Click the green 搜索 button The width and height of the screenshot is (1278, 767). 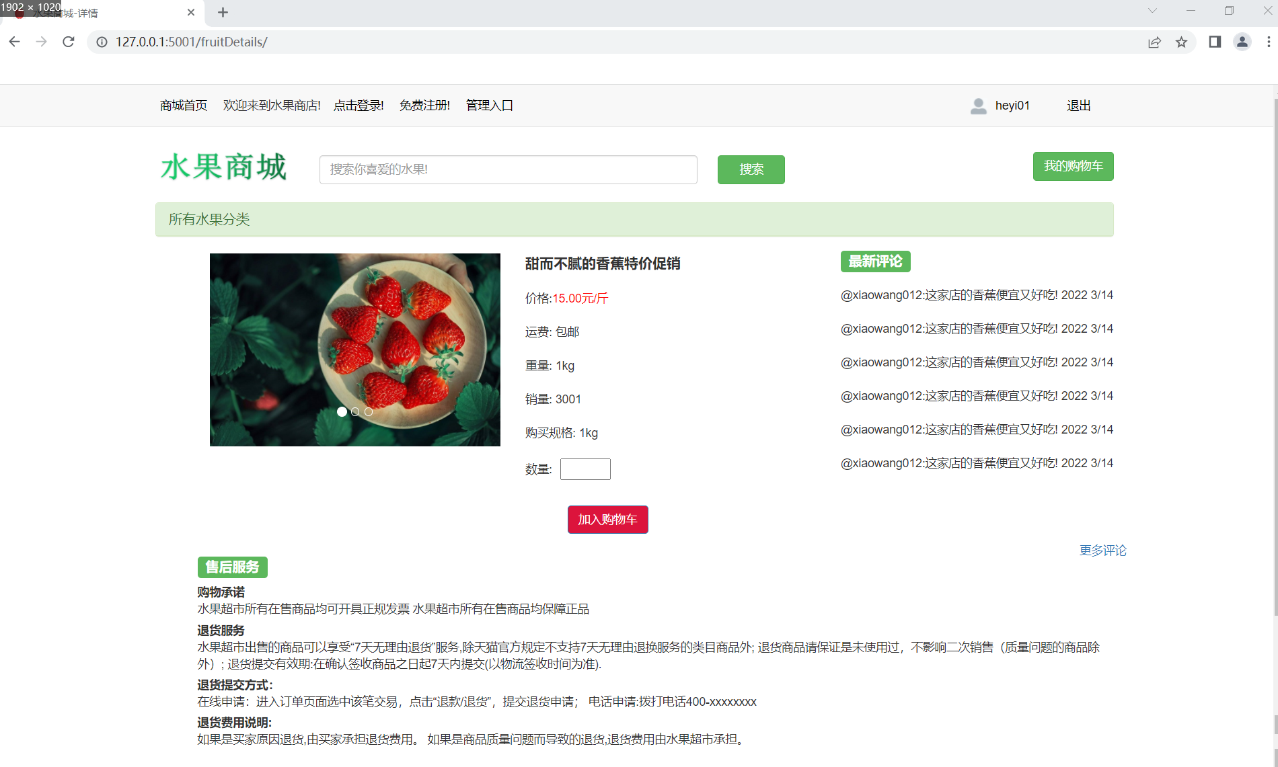[751, 169]
